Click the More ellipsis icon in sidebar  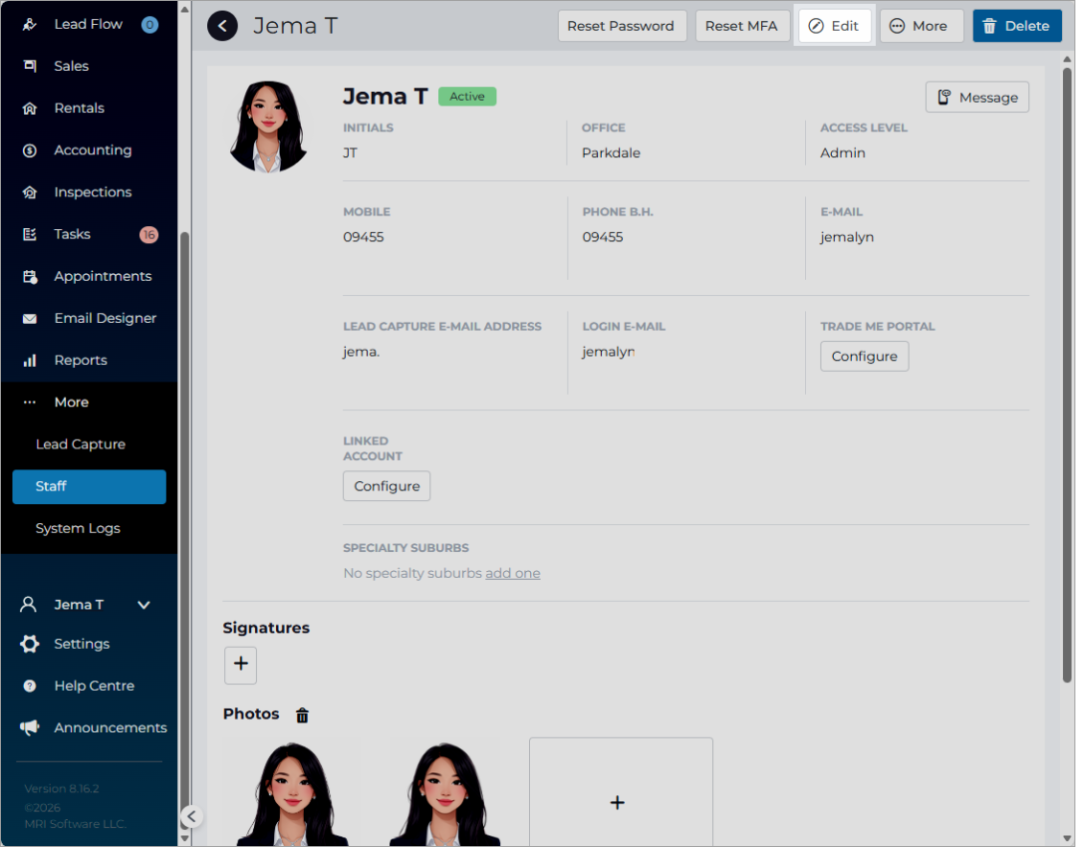(30, 403)
